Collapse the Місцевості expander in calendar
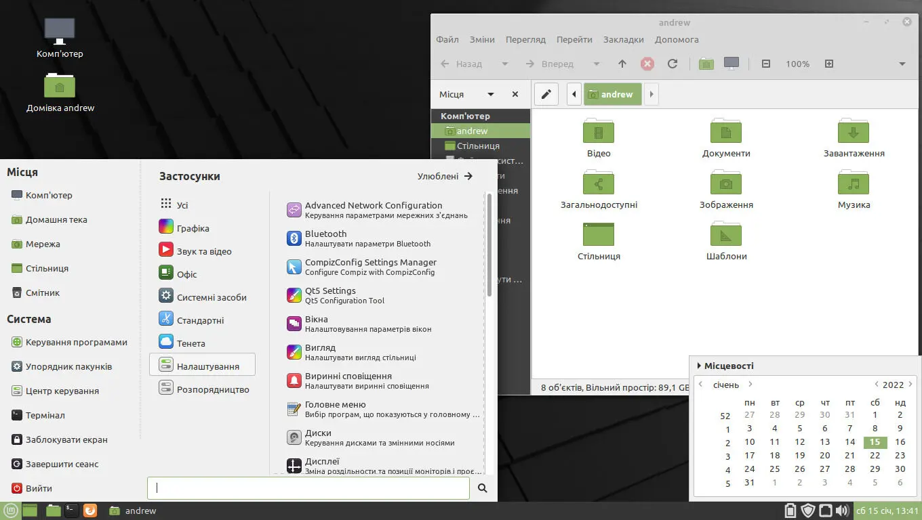Viewport: 922px width, 520px height. click(x=699, y=366)
